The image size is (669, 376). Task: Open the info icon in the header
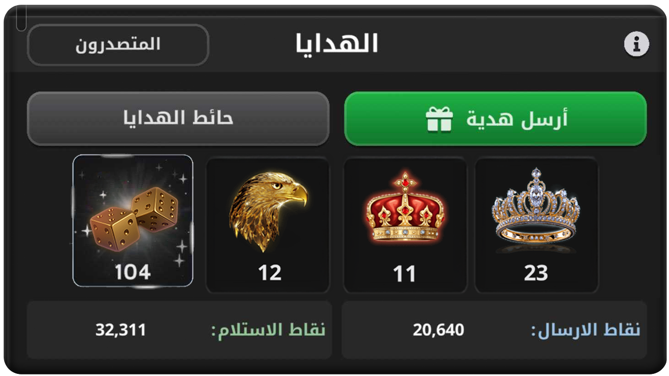point(636,44)
